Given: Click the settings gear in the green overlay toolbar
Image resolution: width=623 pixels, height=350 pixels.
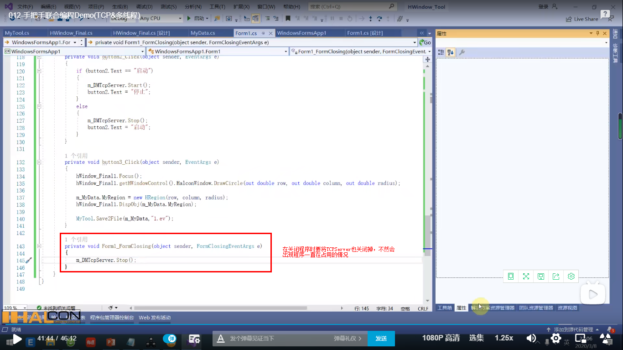Looking at the screenshot, I should [571, 276].
